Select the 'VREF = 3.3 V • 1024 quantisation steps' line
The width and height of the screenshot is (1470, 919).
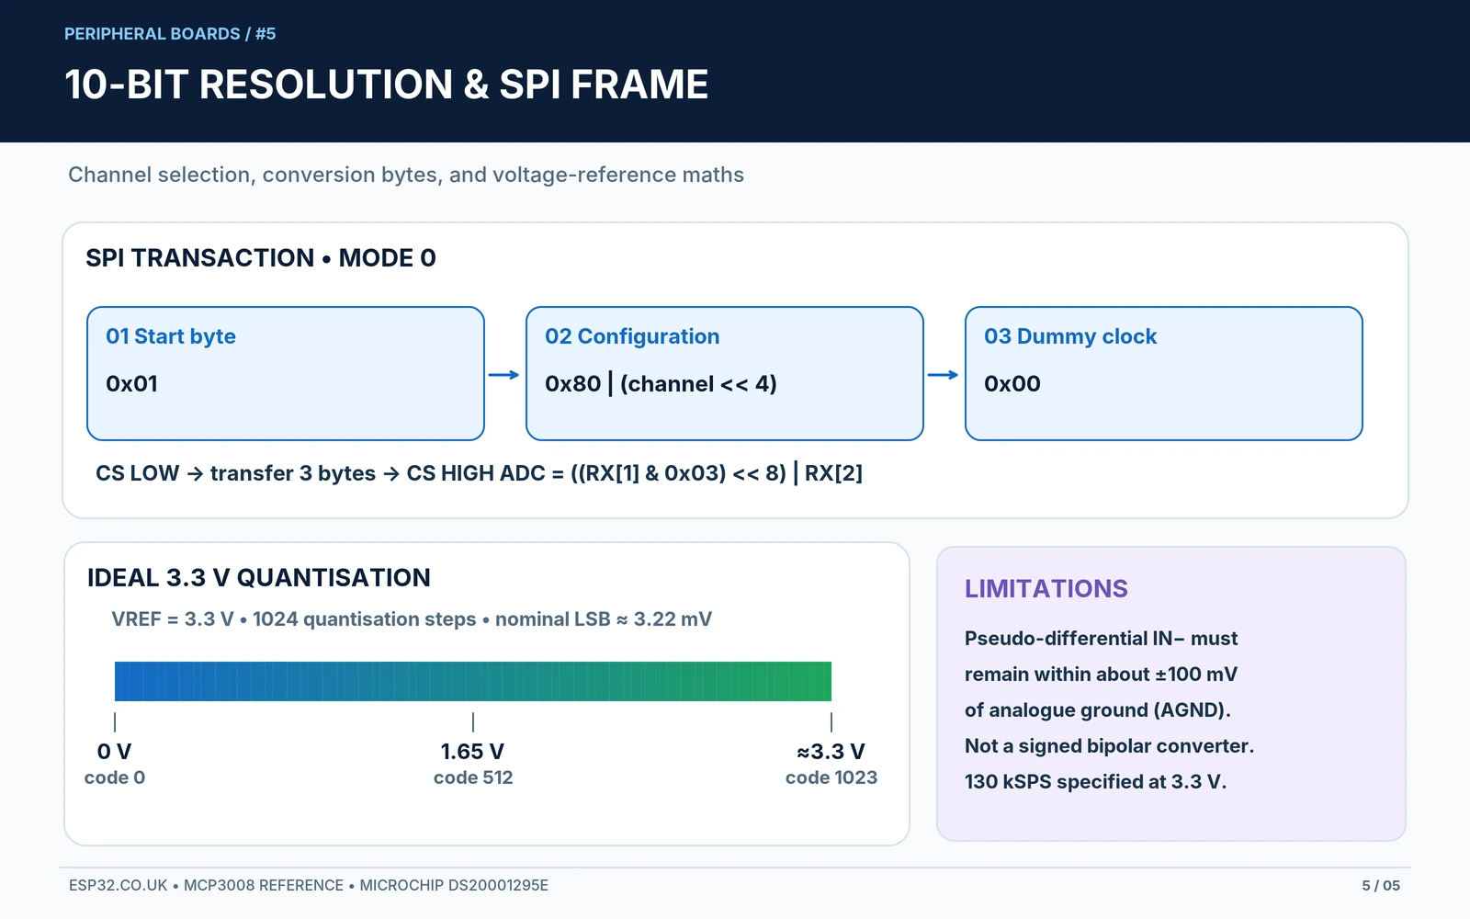tap(412, 619)
